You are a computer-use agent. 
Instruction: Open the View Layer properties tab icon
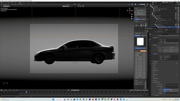(150, 43)
